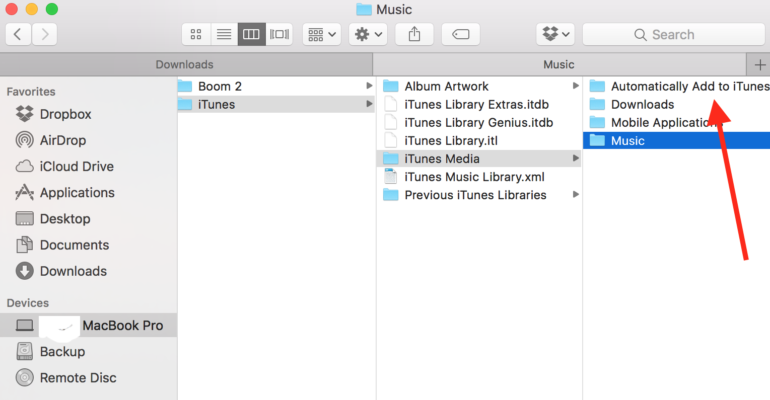Select MacBook Pro under Devices
The height and width of the screenshot is (400, 770).
tap(88, 326)
